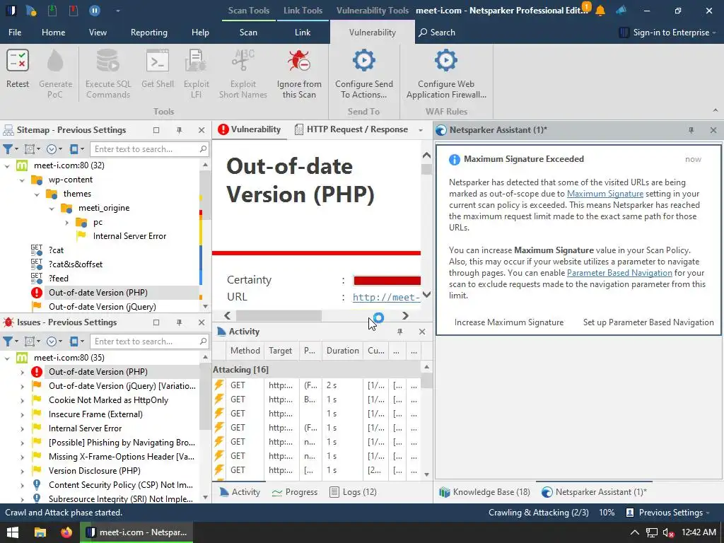Click the red Certainty bar
The height and width of the screenshot is (543, 724).
387,280
